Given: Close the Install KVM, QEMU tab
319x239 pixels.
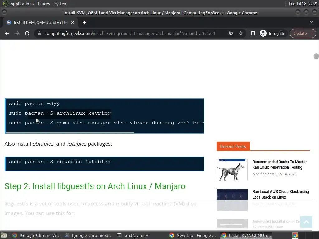Looking at the screenshot, I should [x=72, y=22].
